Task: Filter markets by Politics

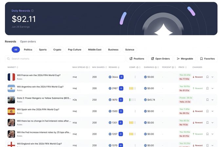Action: [28, 50]
